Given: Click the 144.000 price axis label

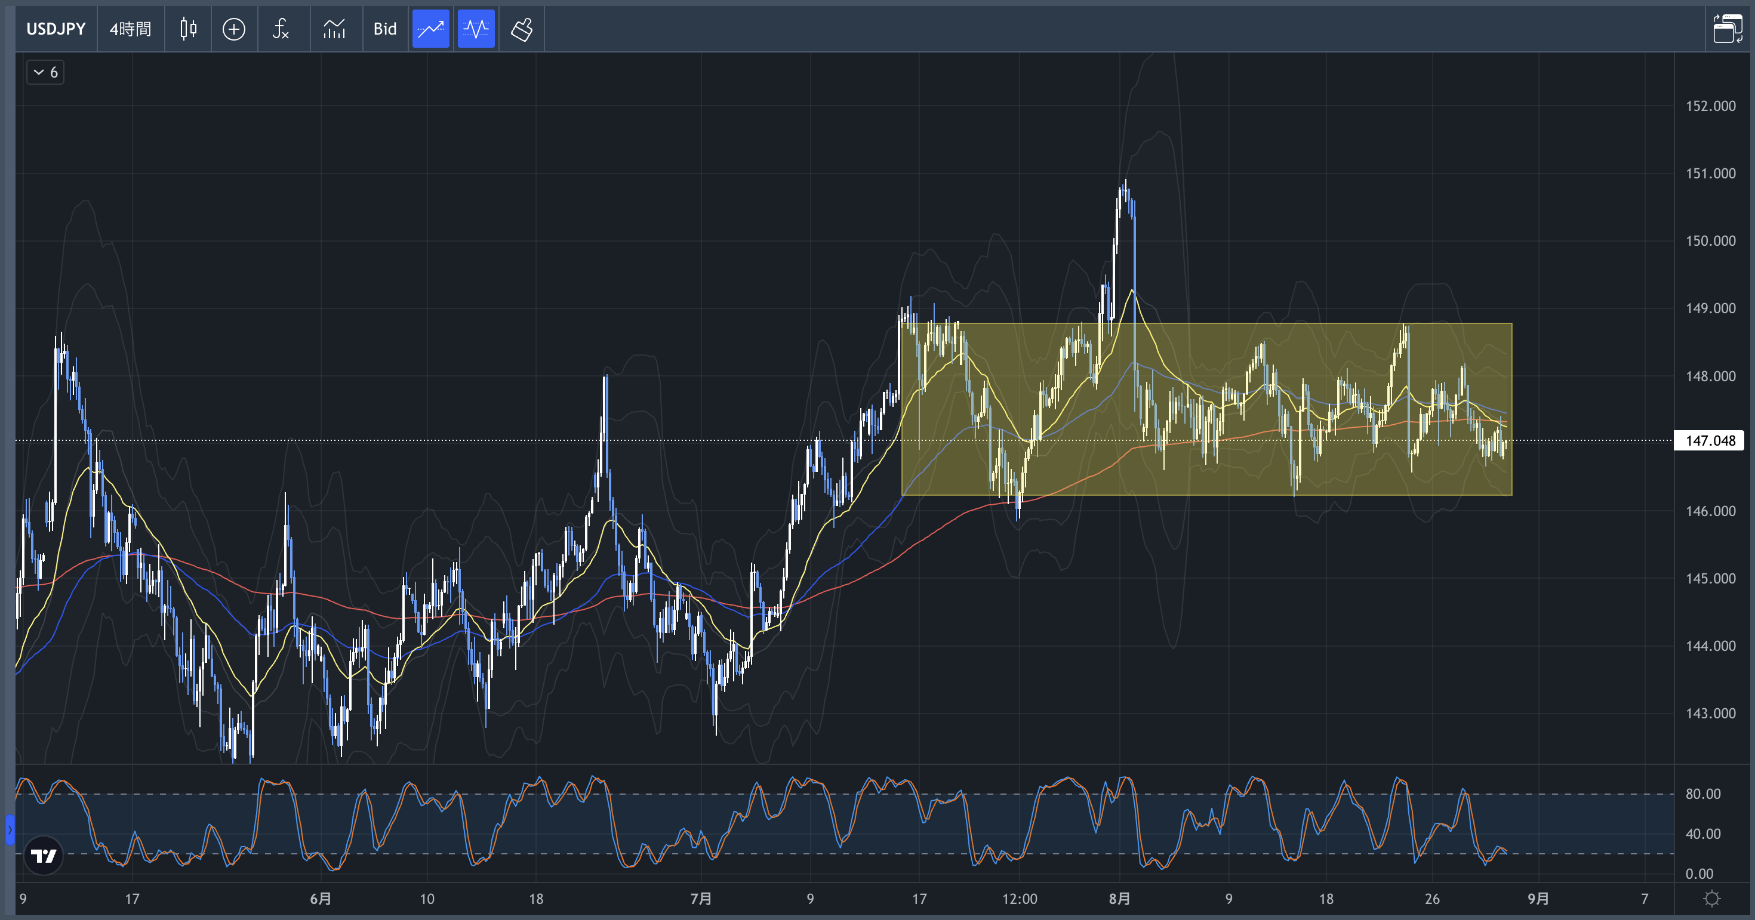Looking at the screenshot, I should click(1710, 646).
